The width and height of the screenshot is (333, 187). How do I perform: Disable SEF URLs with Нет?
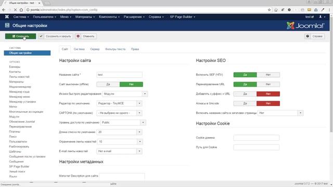(x=268, y=75)
